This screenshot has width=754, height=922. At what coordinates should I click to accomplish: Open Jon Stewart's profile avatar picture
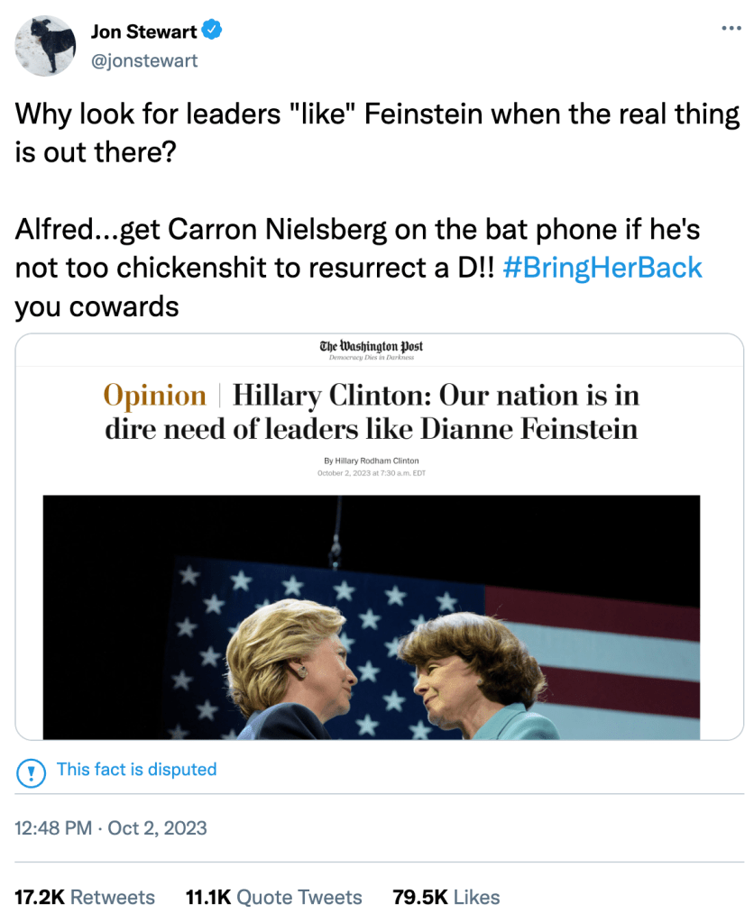44,44
